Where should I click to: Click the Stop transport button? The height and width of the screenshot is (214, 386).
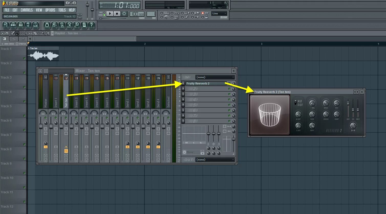click(x=117, y=14)
